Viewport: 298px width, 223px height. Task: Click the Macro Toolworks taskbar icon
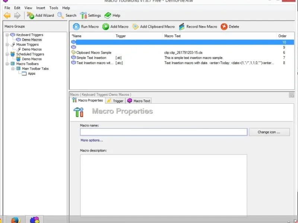(35, 220)
